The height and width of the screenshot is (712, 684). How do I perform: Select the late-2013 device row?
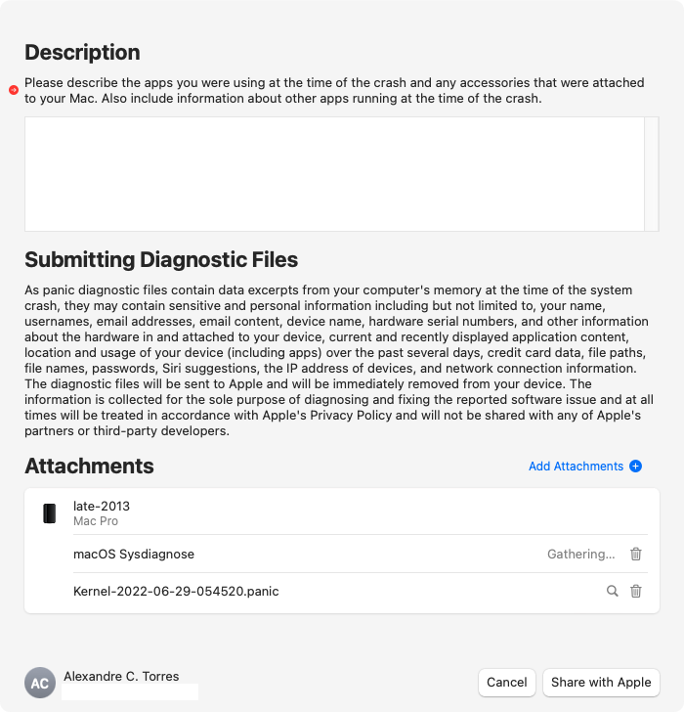[x=342, y=512]
